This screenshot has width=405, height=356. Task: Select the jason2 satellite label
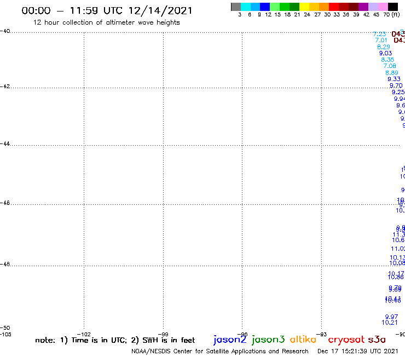coord(230,340)
